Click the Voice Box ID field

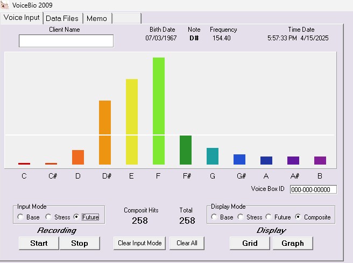click(x=313, y=189)
